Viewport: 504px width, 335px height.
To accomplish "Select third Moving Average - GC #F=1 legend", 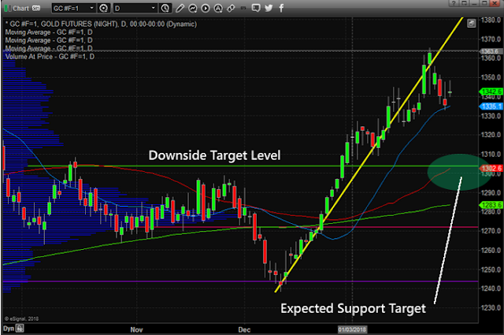I will click(x=49, y=48).
